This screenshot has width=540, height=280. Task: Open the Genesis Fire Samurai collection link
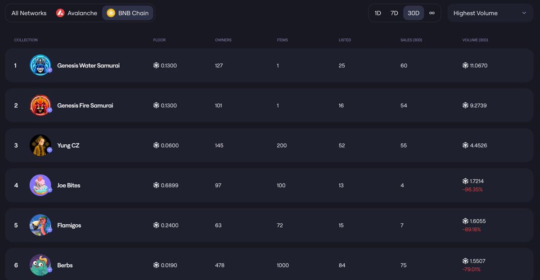[85, 106]
